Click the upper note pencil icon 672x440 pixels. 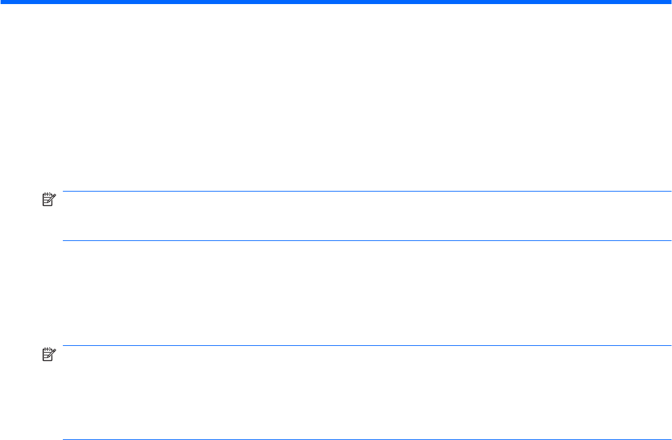coord(47,199)
